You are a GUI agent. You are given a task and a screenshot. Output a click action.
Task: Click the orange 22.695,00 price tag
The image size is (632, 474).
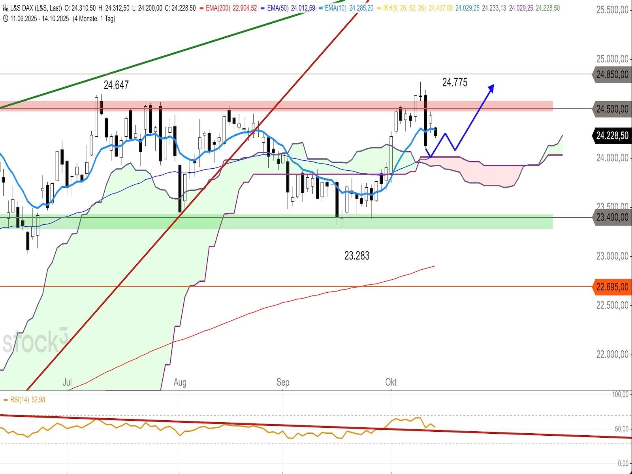pos(612,287)
